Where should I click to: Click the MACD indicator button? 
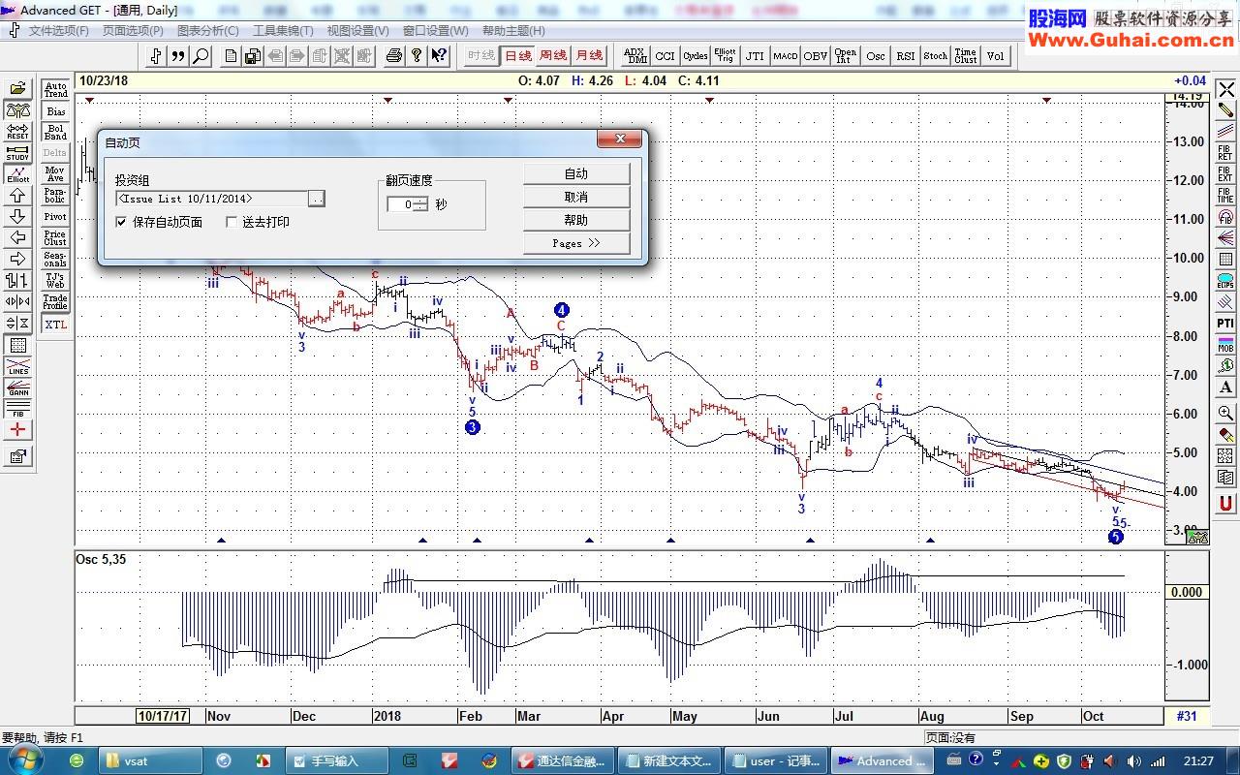[x=785, y=56]
